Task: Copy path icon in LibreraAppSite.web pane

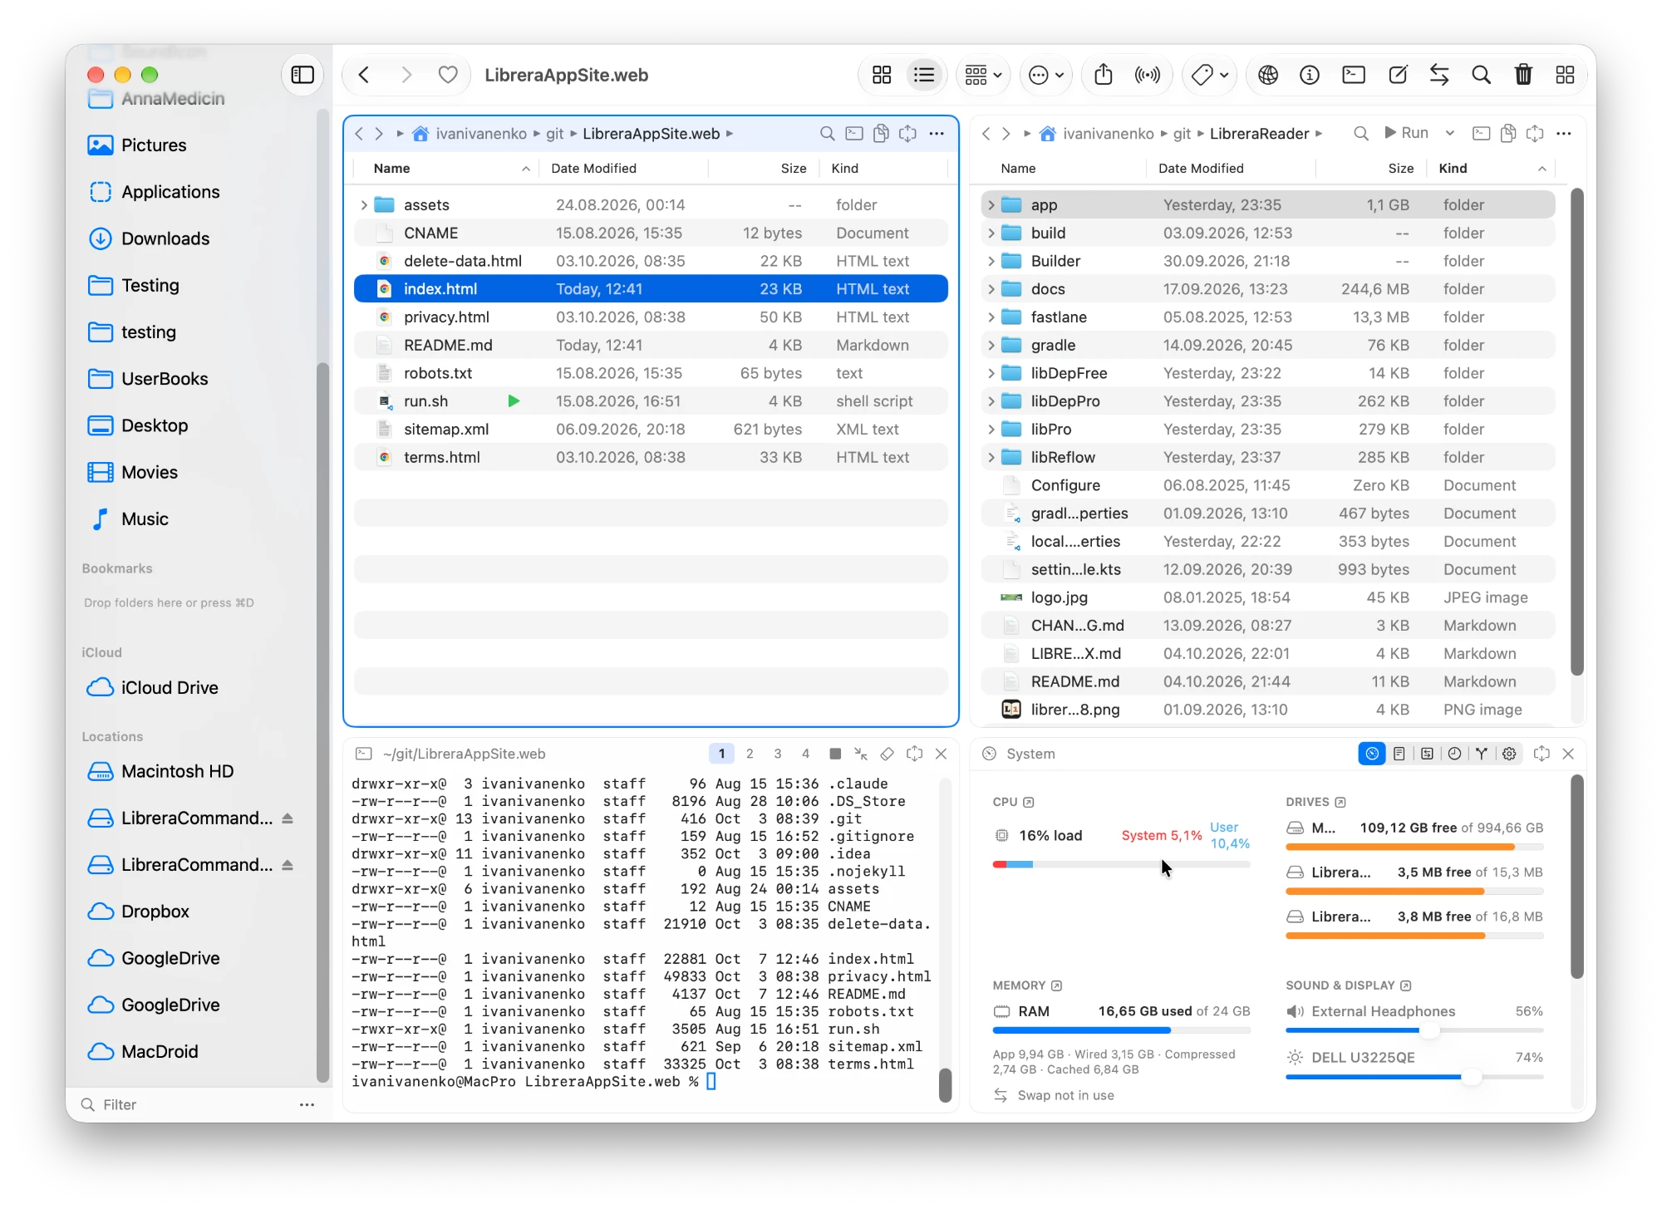Action: click(x=881, y=133)
